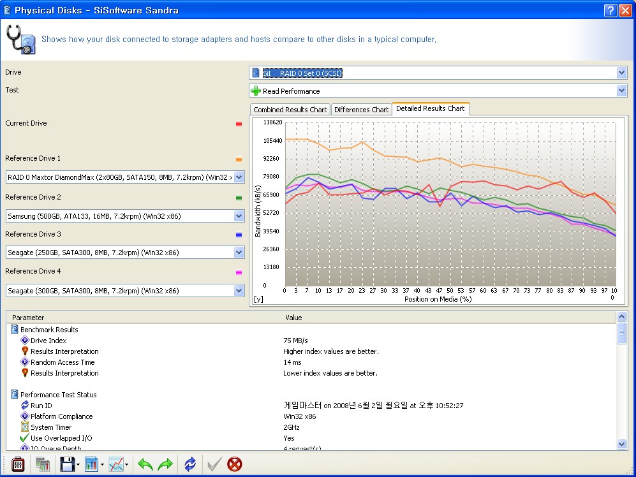This screenshot has width=636, height=477.
Task: Click the Drive Index diamond icon
Action: coord(25,340)
